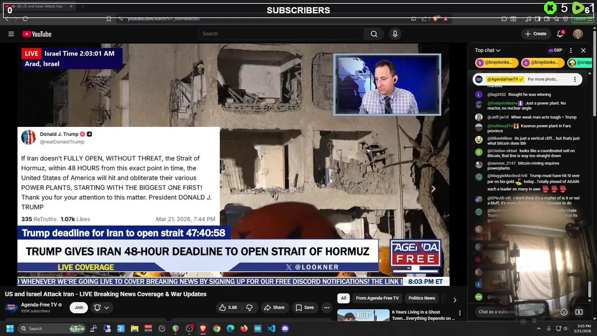The width and height of the screenshot is (597, 336).
Task: Open the YouTube guide hamburger menu
Action: tap(11, 34)
